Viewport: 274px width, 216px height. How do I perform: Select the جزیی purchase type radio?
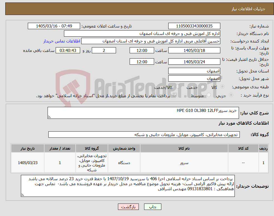point(231,95)
